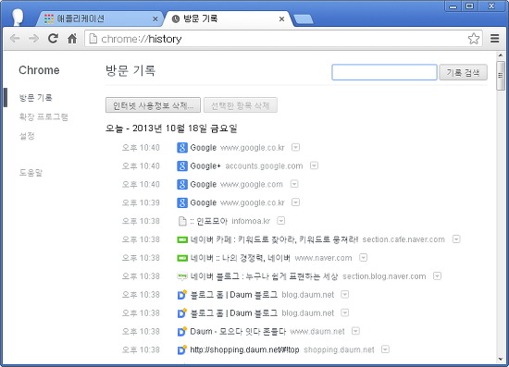This screenshot has height=367, width=509.
Task: Click Google favicon of accounts.google.com entry
Action: [x=182, y=166]
